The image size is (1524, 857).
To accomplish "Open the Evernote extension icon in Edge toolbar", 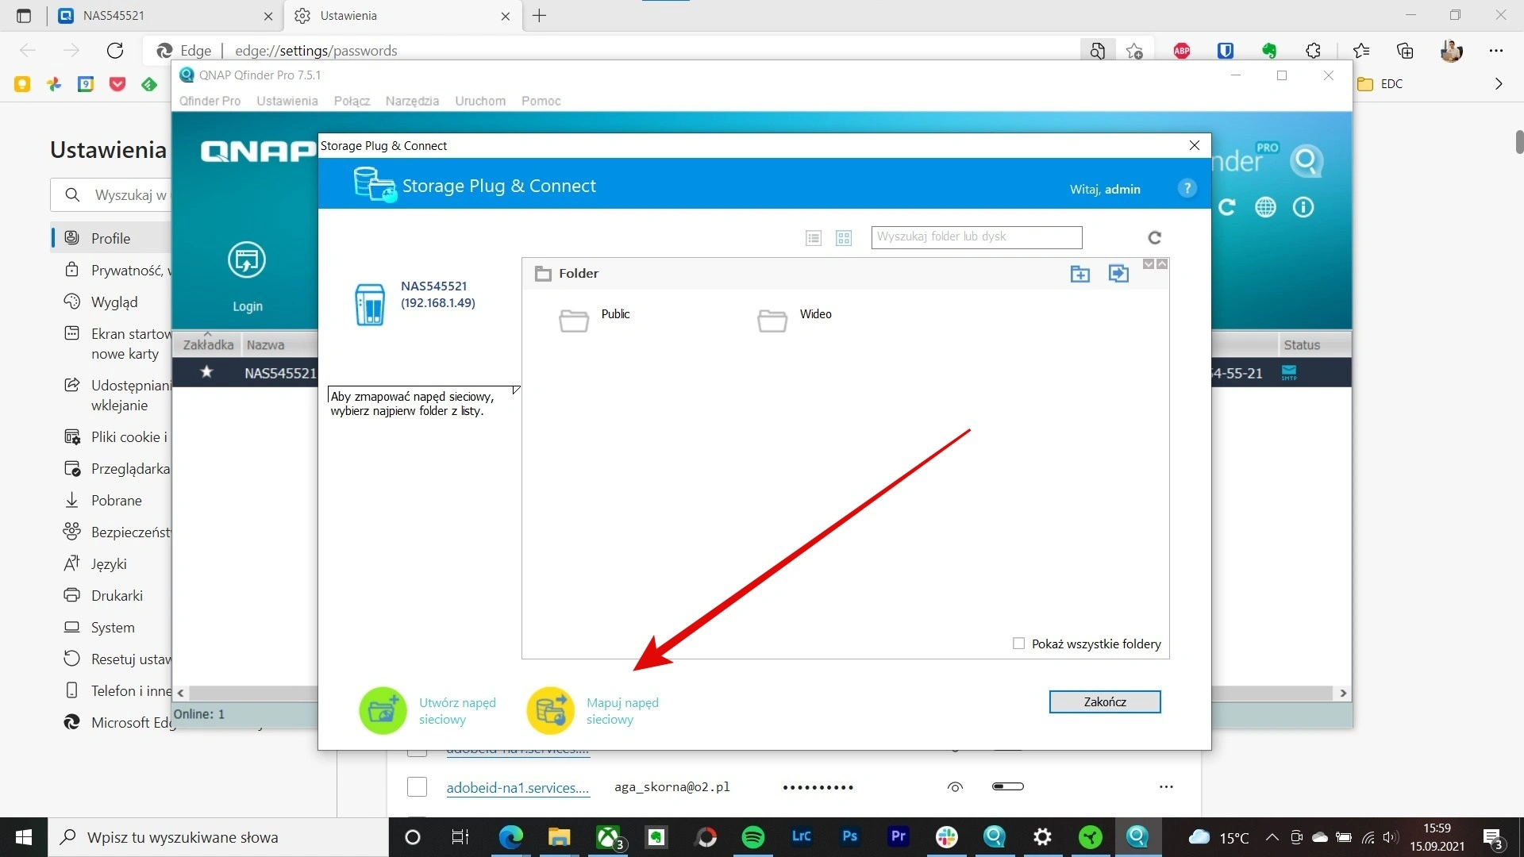I will click(x=1269, y=51).
